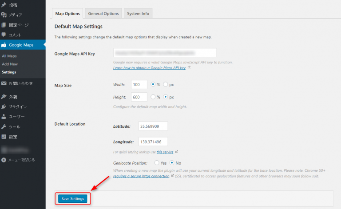Click the pushpin icon for 投稿
Image resolution: width=341 pixels, height=209 pixels.
click(x=4, y=5)
